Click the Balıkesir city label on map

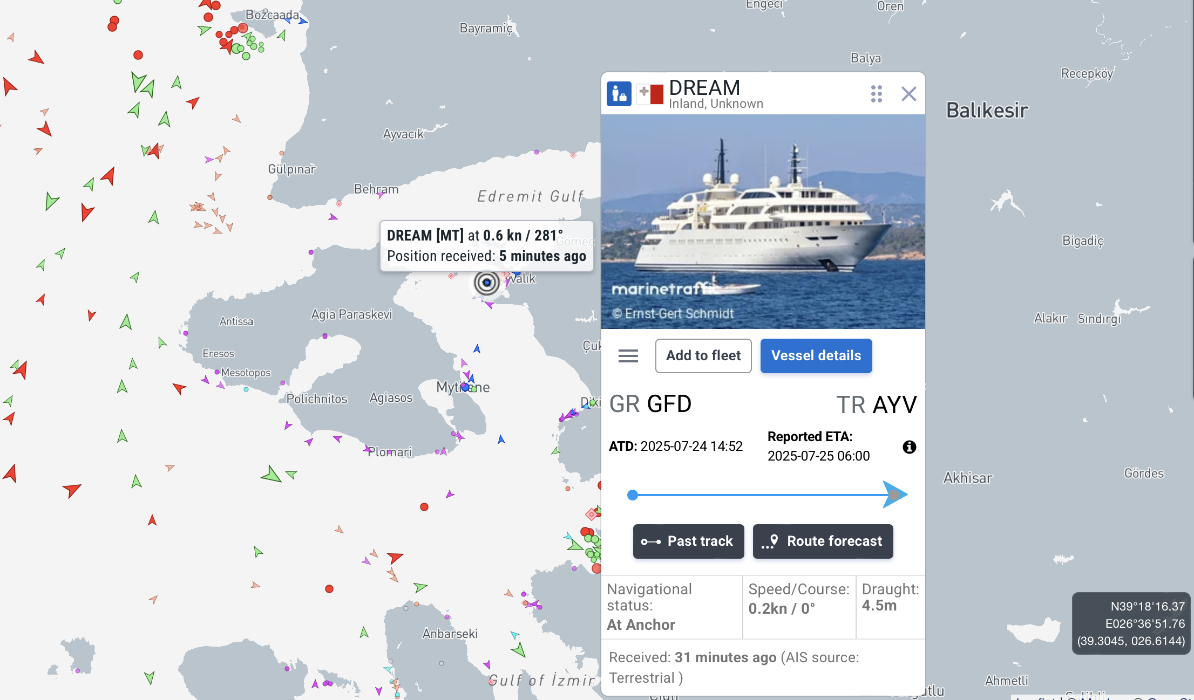[x=987, y=111]
